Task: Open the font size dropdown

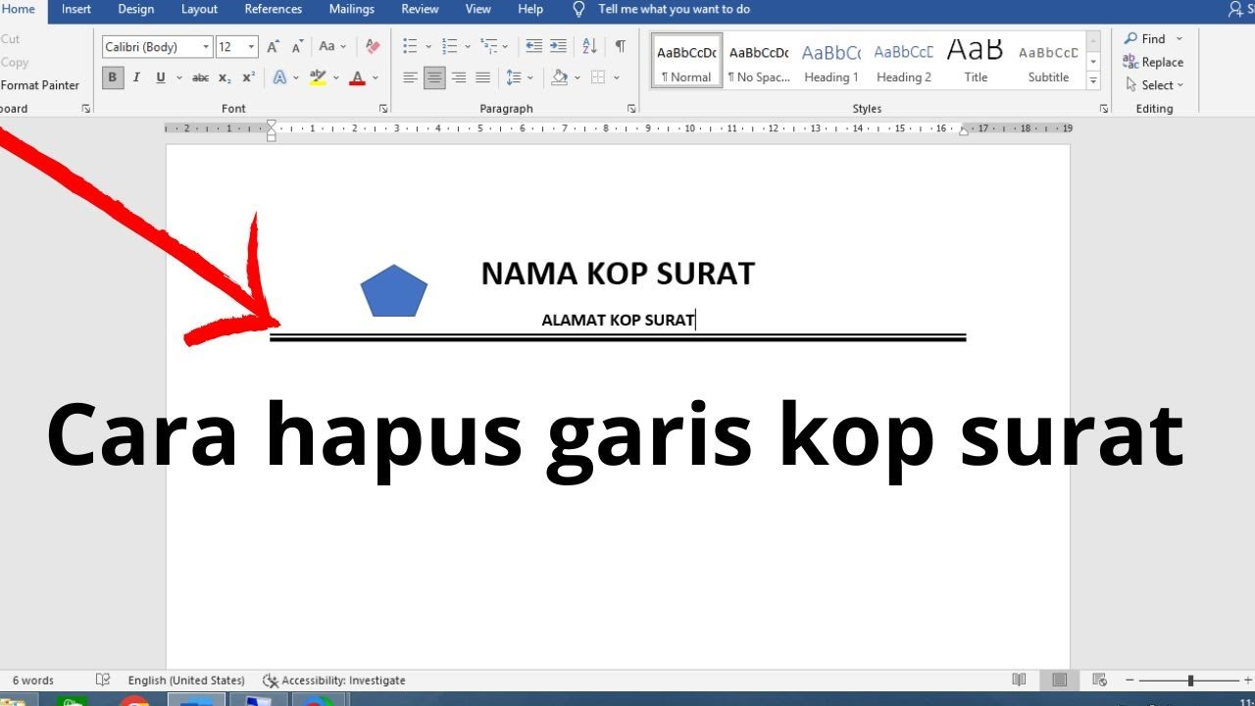Action: click(252, 46)
